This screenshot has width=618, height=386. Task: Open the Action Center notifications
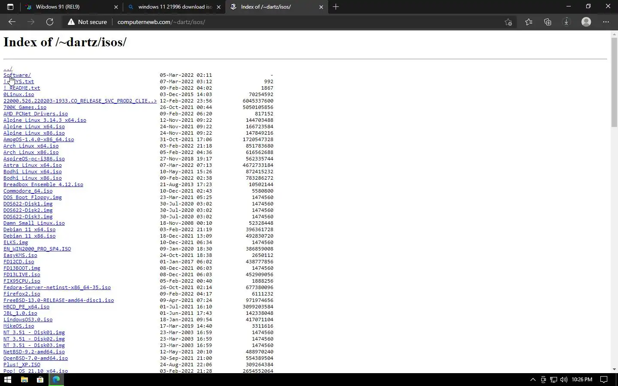click(604, 380)
